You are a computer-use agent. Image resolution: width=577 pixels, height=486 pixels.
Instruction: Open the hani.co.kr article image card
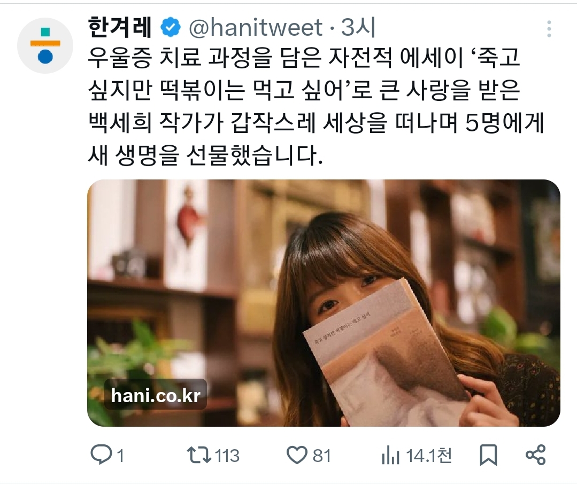coord(324,303)
